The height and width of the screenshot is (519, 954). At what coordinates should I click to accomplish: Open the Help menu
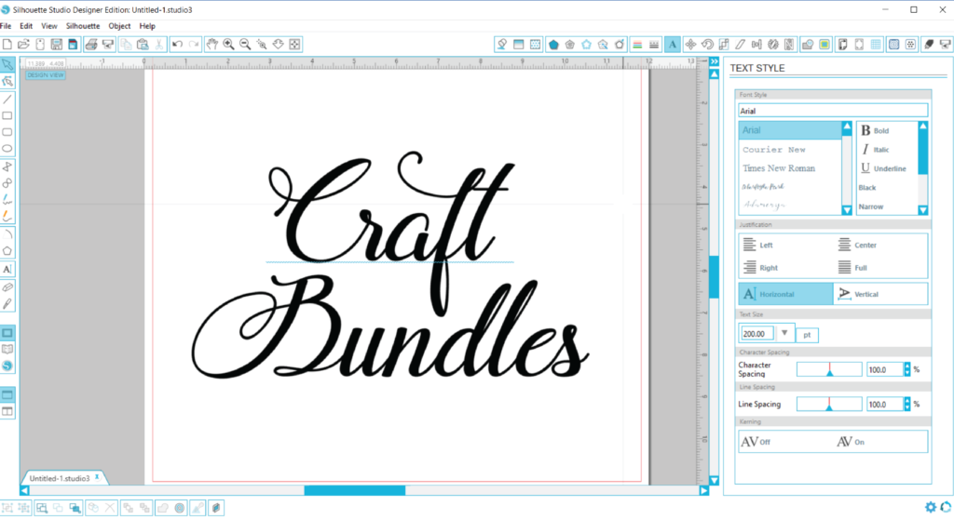[x=147, y=26]
